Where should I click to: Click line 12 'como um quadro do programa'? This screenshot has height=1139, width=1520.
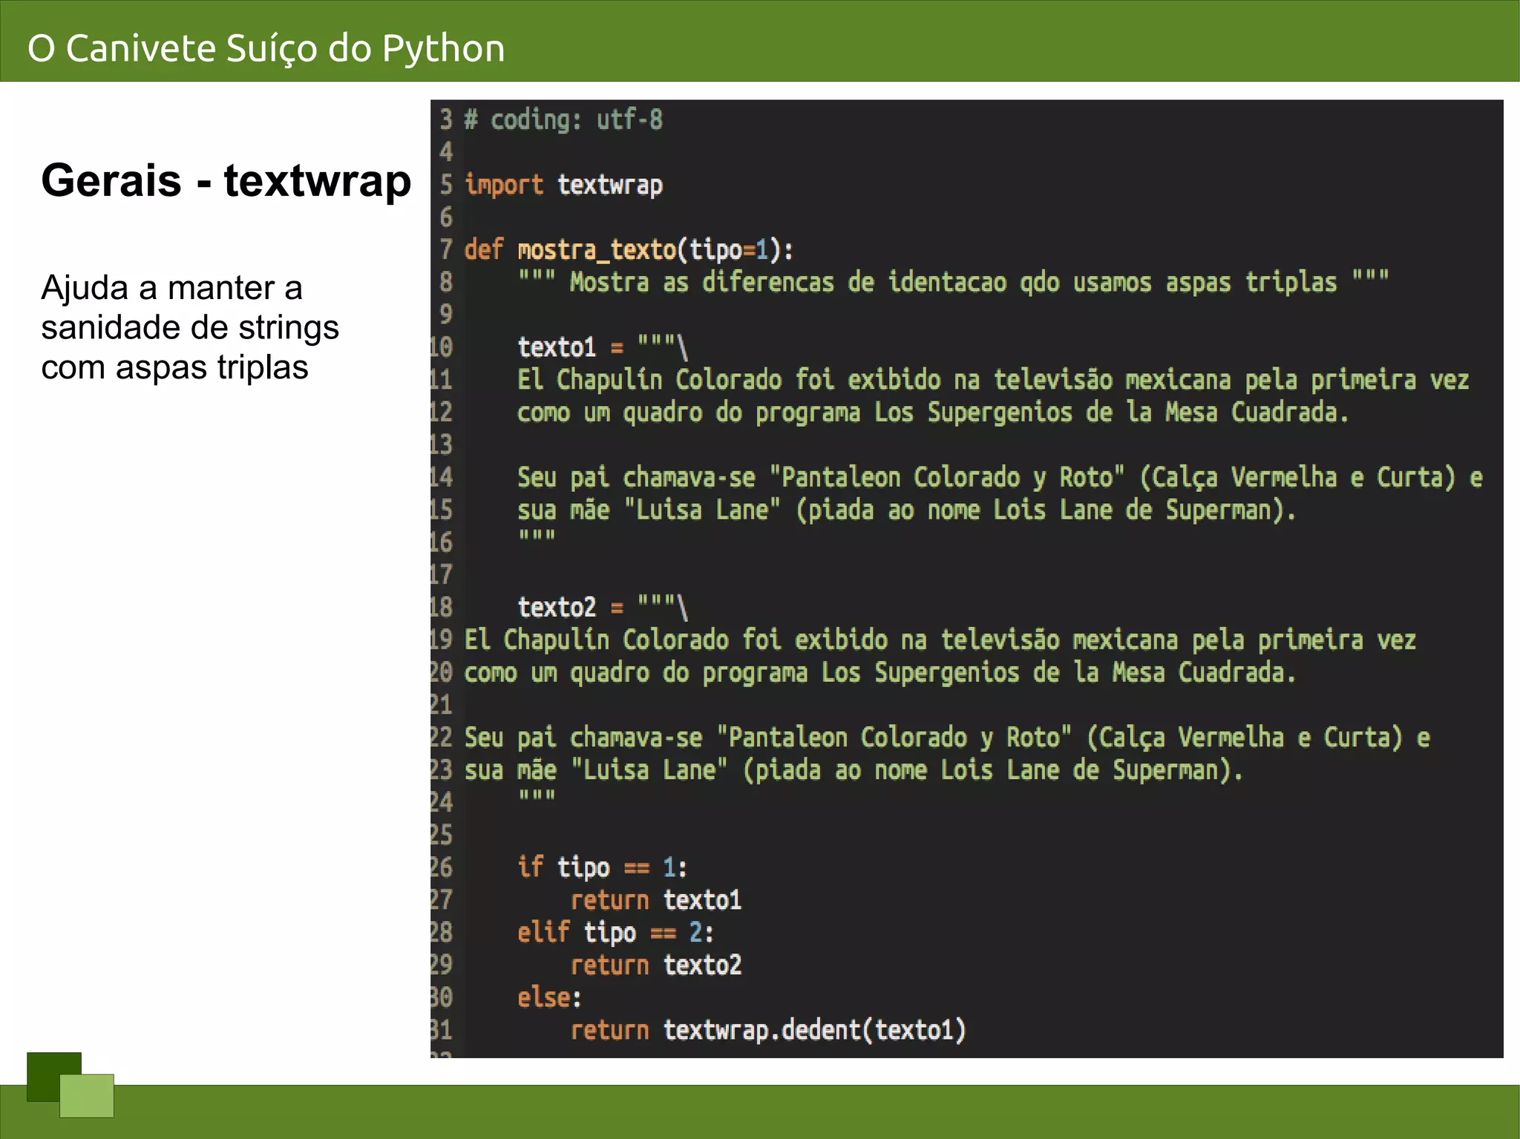point(933,413)
